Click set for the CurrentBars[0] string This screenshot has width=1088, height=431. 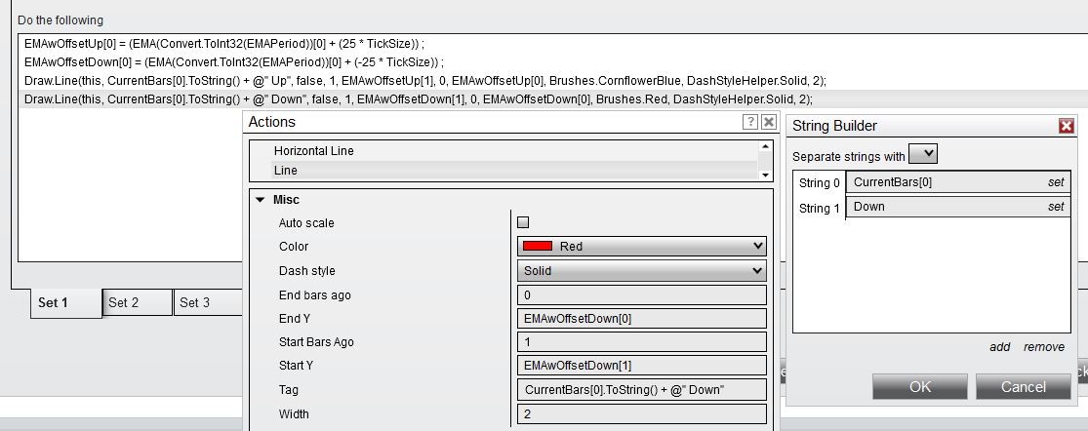pos(1056,182)
